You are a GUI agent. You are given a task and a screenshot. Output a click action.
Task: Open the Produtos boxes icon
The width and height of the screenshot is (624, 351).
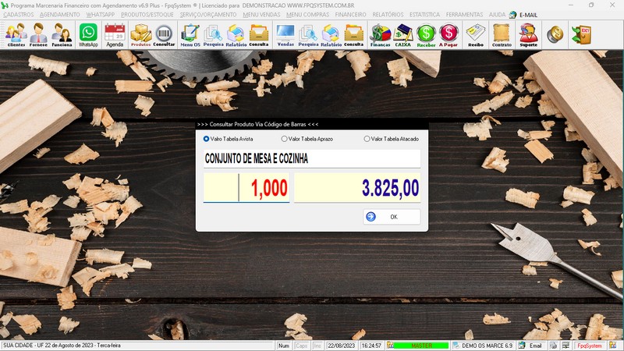pyautogui.click(x=141, y=35)
